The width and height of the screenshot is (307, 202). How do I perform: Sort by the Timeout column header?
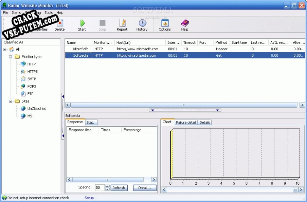189,42
